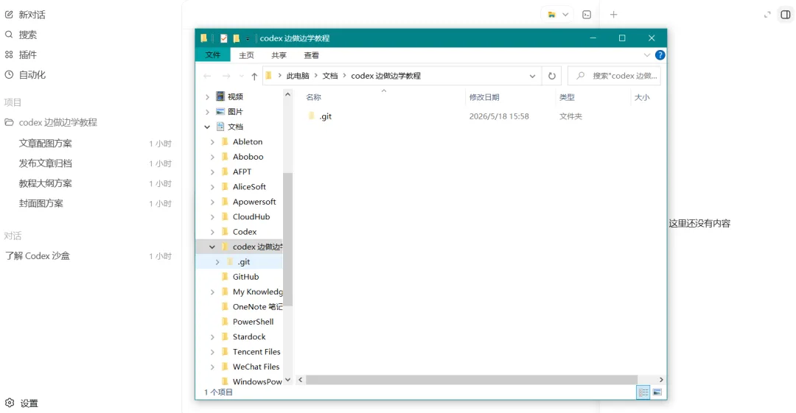Open 设置 at the sidebar bottom
The height and width of the screenshot is (413, 796).
coord(21,403)
